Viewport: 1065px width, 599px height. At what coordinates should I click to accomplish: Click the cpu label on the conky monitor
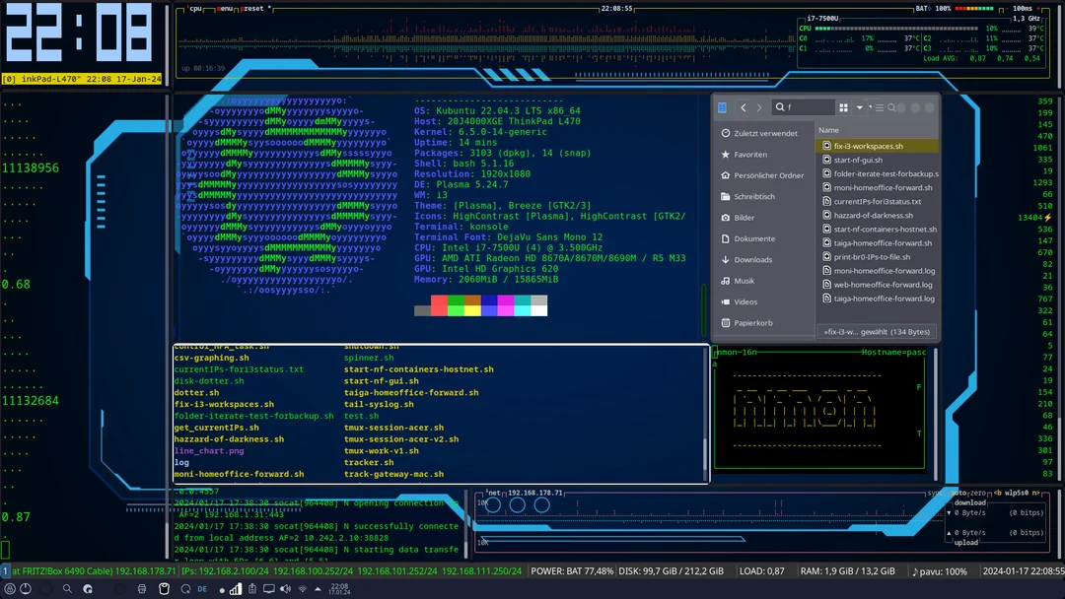point(196,8)
